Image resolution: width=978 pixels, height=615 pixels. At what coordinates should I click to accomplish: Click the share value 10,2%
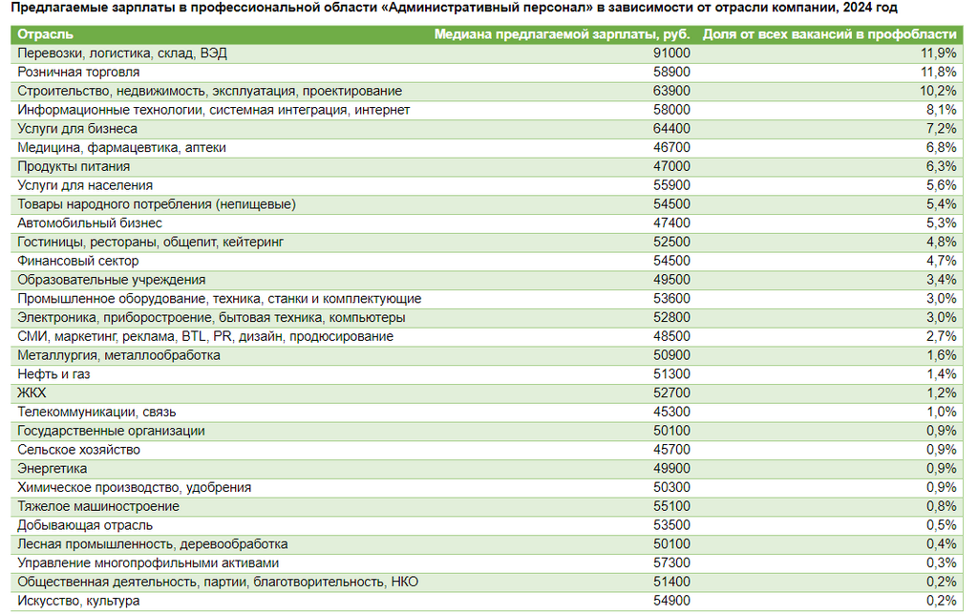click(938, 91)
